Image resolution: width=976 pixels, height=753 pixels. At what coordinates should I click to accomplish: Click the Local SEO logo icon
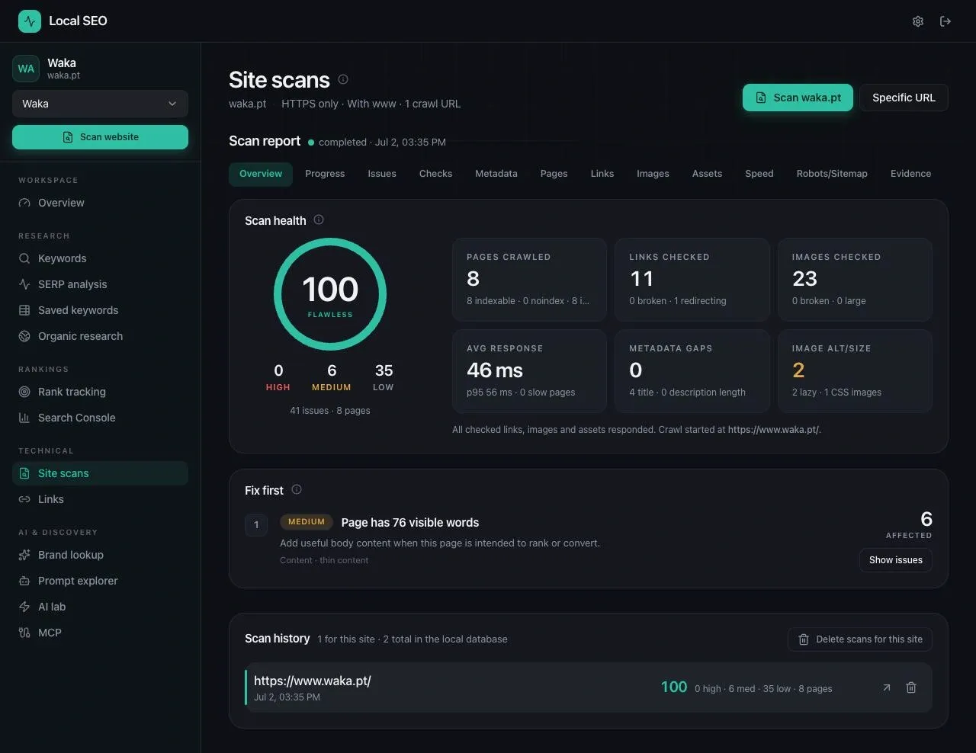click(30, 21)
